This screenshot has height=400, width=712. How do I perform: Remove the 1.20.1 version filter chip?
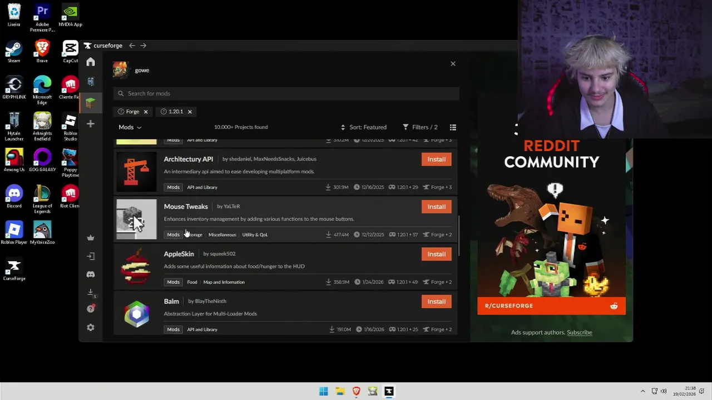click(x=190, y=112)
